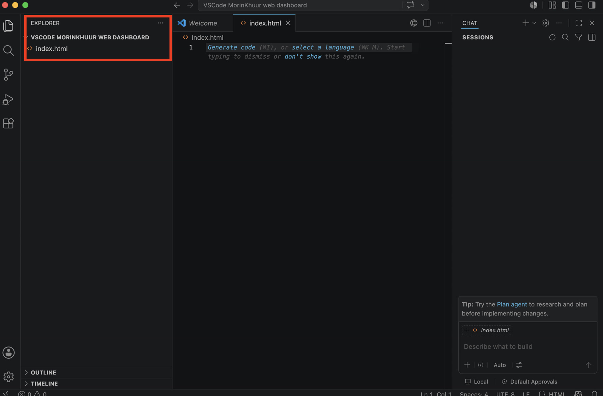Toggle the primary side bar visibility

coord(566,5)
